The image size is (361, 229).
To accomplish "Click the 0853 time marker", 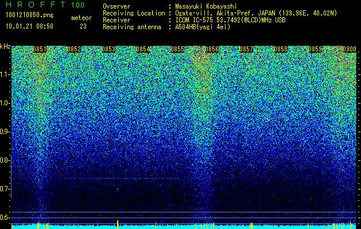I will [x=108, y=49].
